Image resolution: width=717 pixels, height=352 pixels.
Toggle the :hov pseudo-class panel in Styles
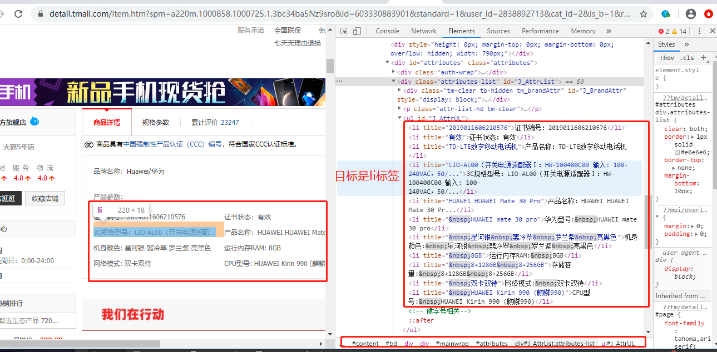coord(666,57)
